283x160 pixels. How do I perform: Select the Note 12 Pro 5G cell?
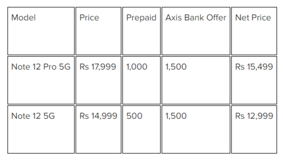(x=41, y=80)
